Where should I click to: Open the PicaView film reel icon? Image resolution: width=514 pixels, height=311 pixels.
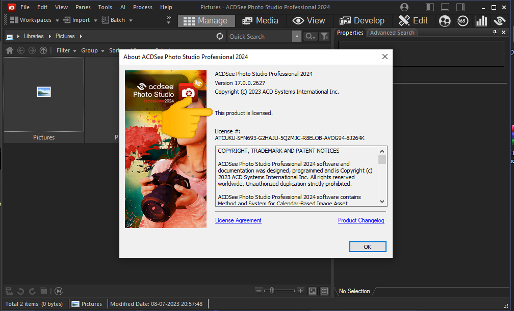click(x=445, y=21)
